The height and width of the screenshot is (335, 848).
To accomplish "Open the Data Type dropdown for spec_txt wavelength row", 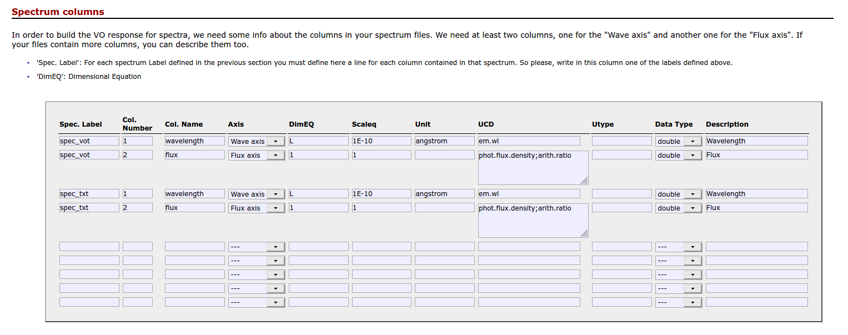I will (x=678, y=194).
